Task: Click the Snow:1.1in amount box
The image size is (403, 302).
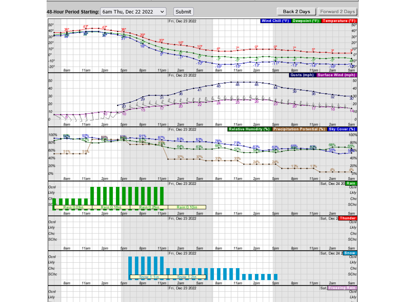Action: click(149, 277)
